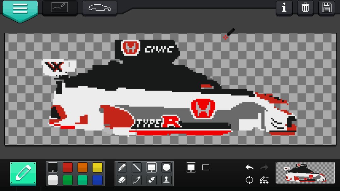Image resolution: width=340 pixels, height=191 pixels.
Task: Select the paint bucket fill tool
Action: [x=151, y=180]
